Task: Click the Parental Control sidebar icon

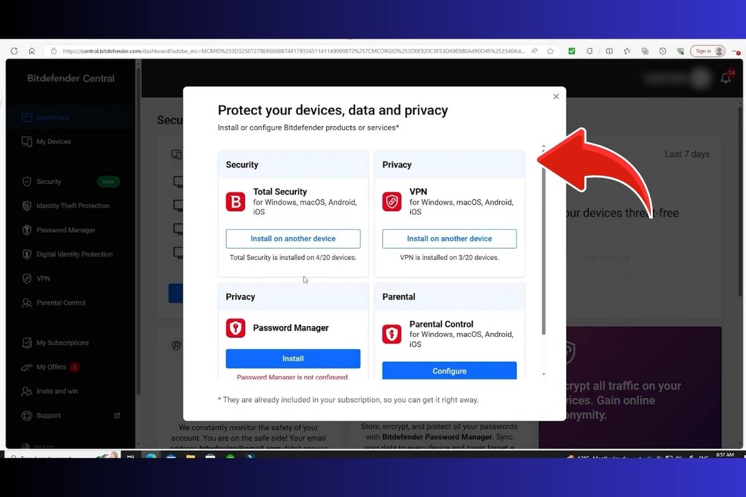Action: click(x=27, y=303)
